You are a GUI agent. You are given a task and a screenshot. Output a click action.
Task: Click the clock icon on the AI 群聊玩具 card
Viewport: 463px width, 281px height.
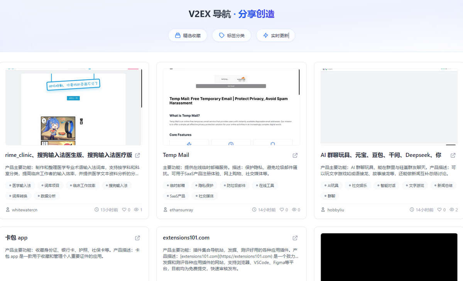point(412,210)
